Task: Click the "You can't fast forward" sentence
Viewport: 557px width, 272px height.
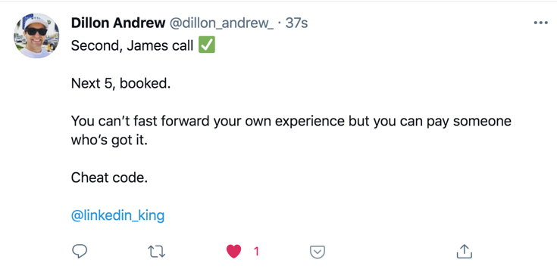Action: click(x=291, y=121)
